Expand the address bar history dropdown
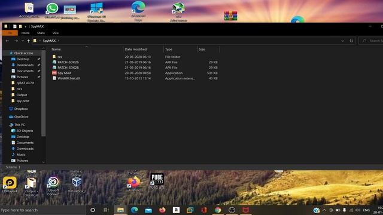 tap(342, 41)
